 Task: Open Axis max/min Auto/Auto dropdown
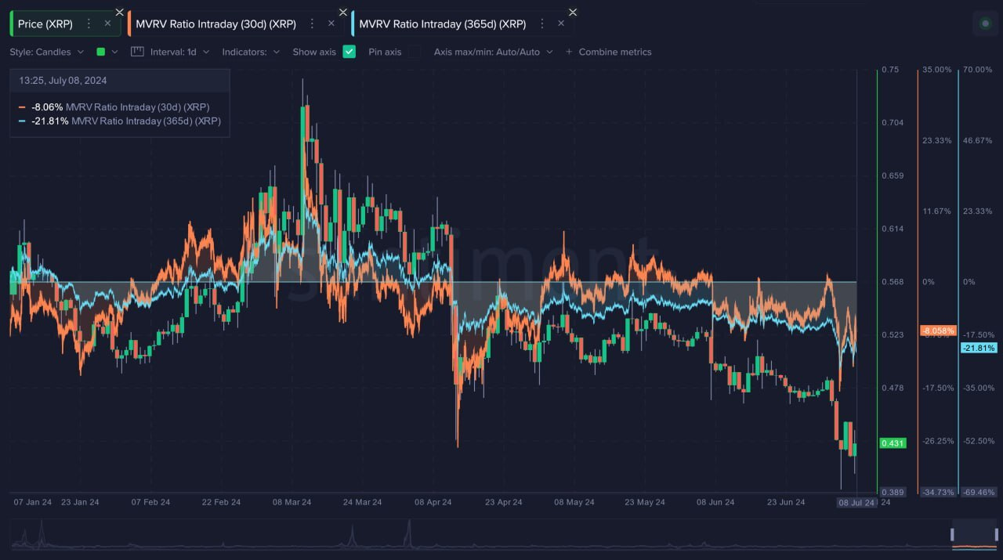493,52
